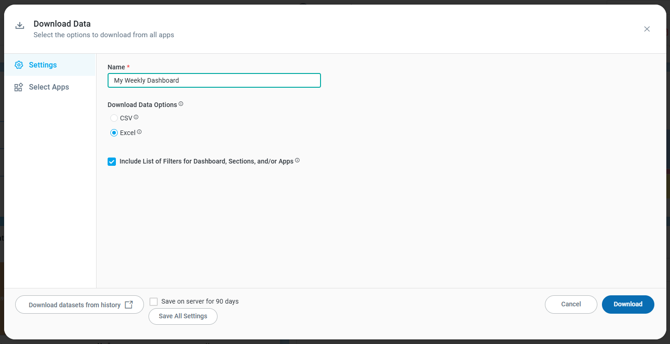Click info icon after Include List of Filters
Screen dimensions: 670x344
coord(297,160)
